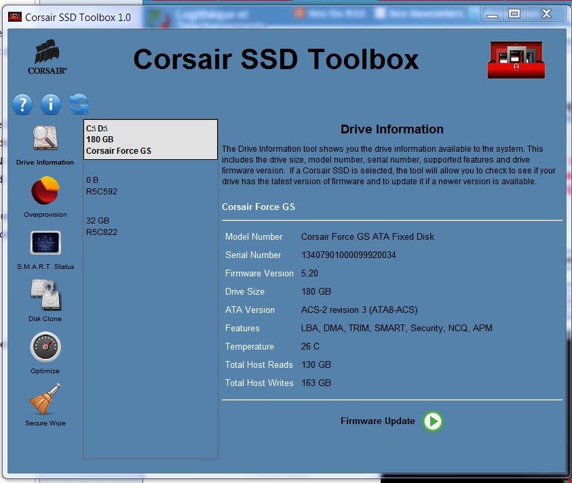572x483 pixels.
Task: Click the red toolbox image
Action: point(516,60)
